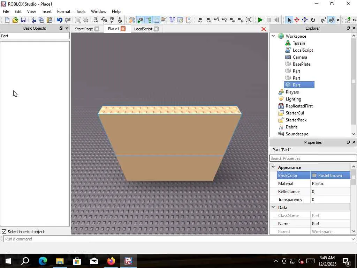357x268 pixels.
Task: Click the Reset simulation rewind button
Action: pos(276,20)
